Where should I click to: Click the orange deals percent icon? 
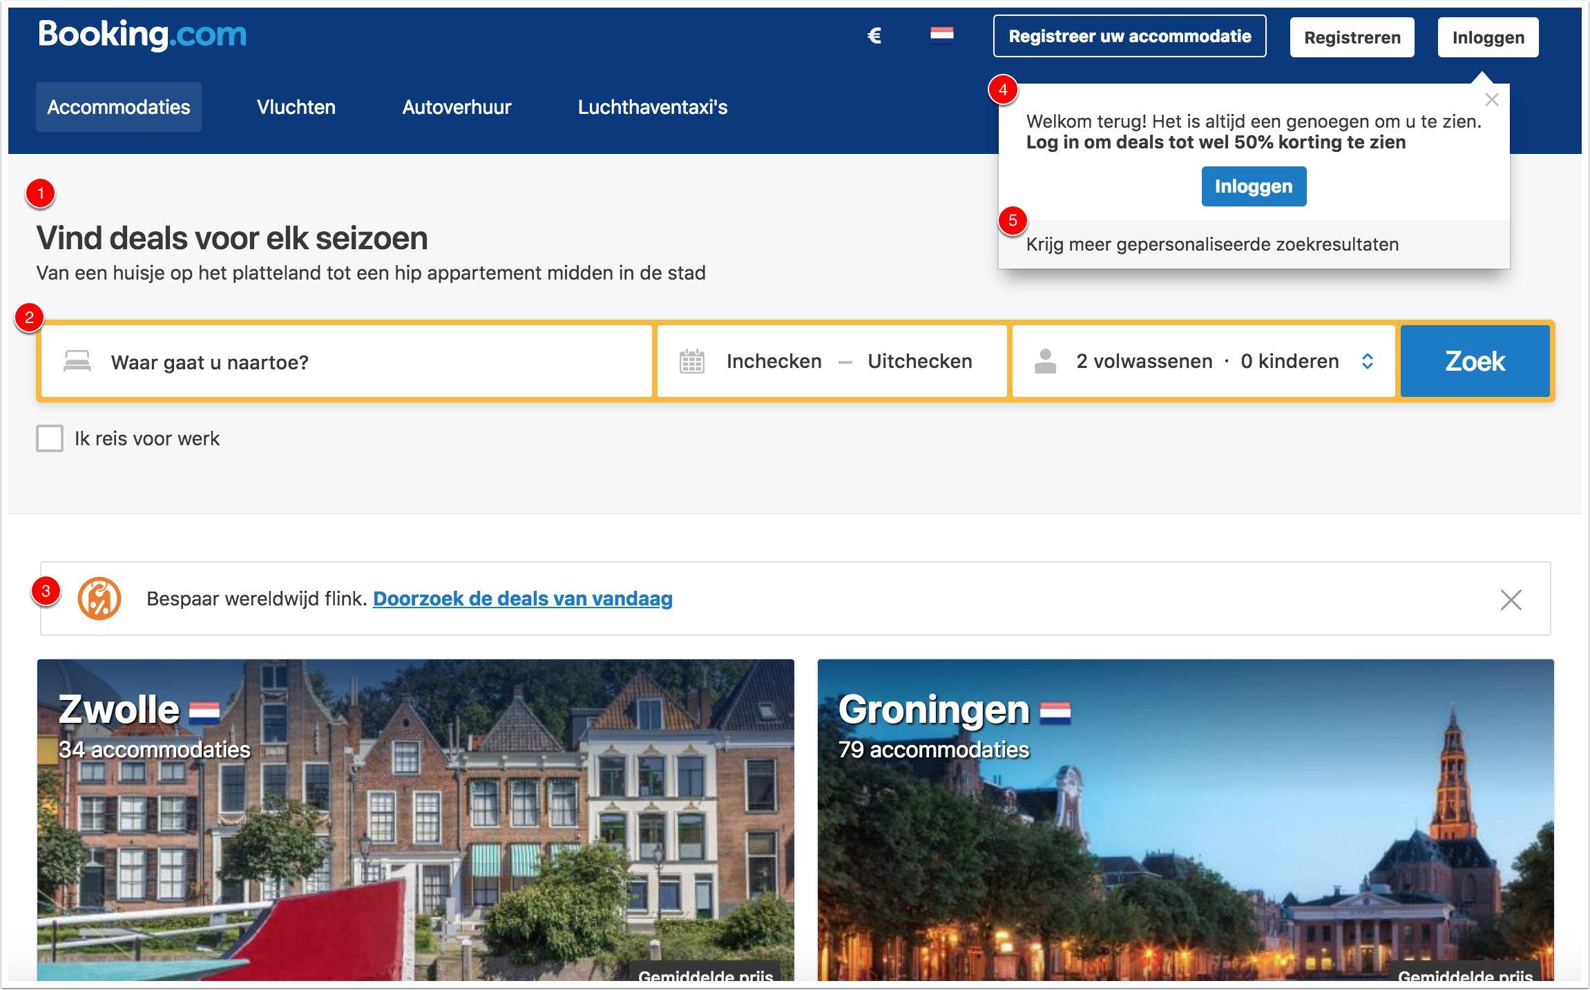pos(99,599)
